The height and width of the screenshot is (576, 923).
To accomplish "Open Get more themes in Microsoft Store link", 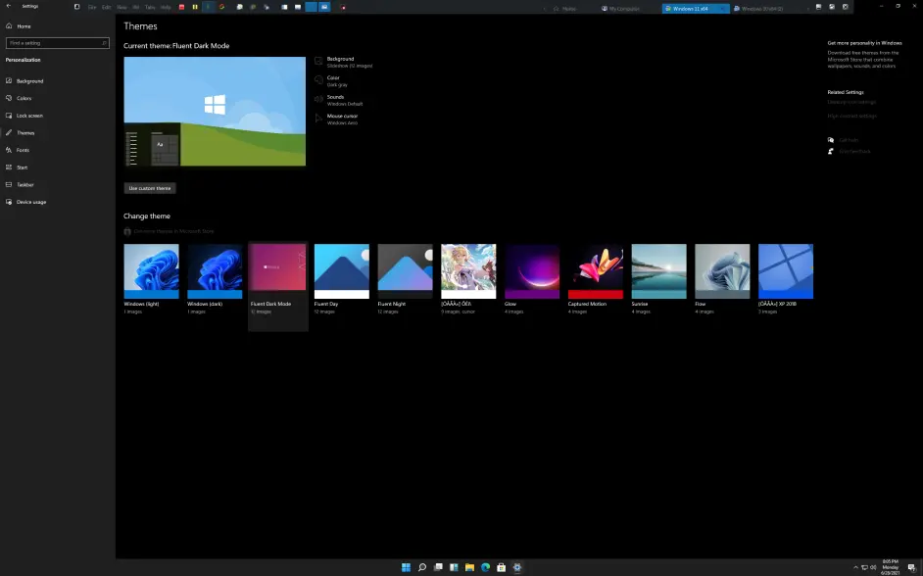I will click(169, 231).
